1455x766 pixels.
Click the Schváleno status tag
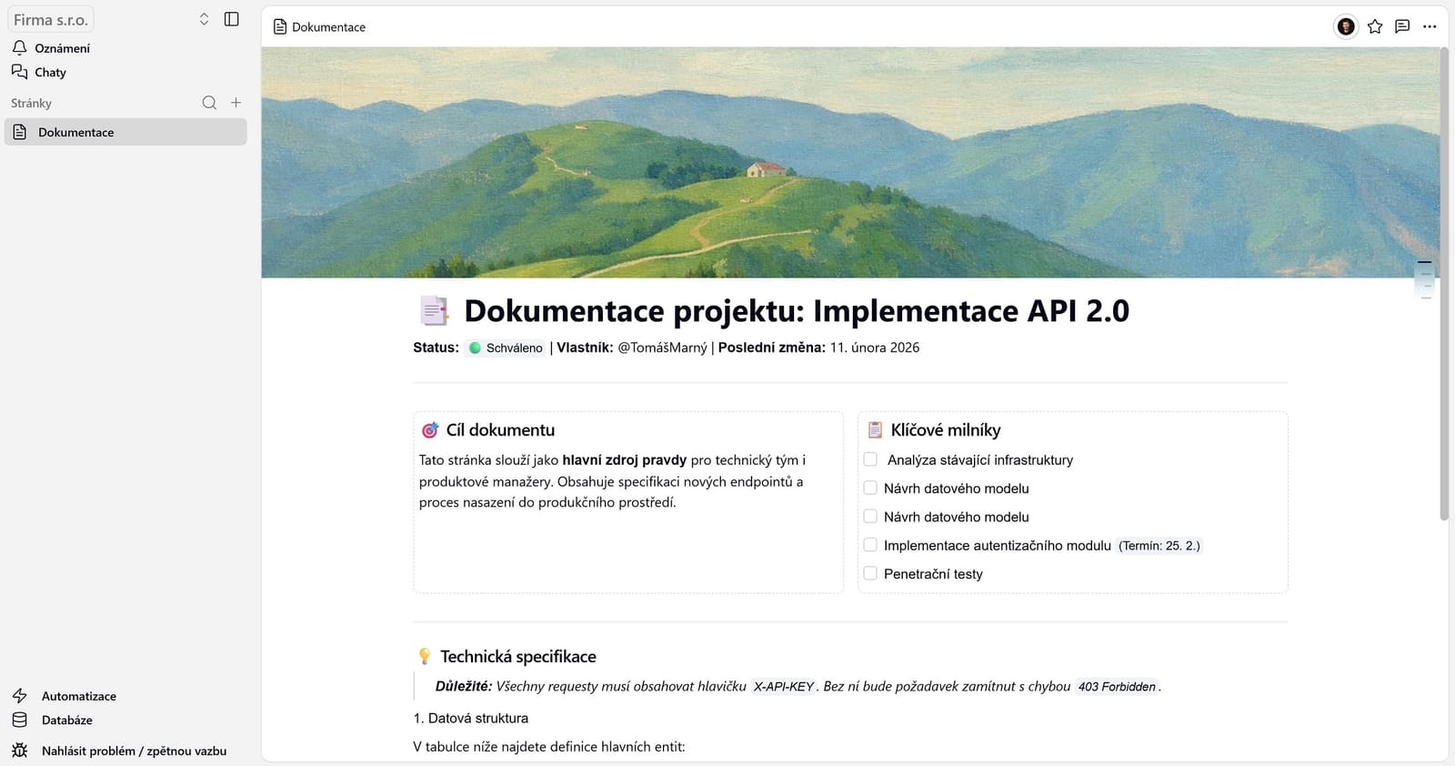click(x=506, y=348)
